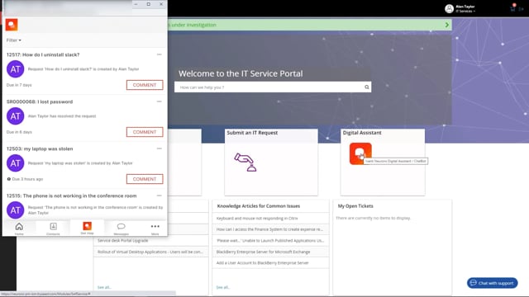Screen dimensions: 529x297
Task: Click the search magnifier icon in the portal
Action: (x=367, y=87)
